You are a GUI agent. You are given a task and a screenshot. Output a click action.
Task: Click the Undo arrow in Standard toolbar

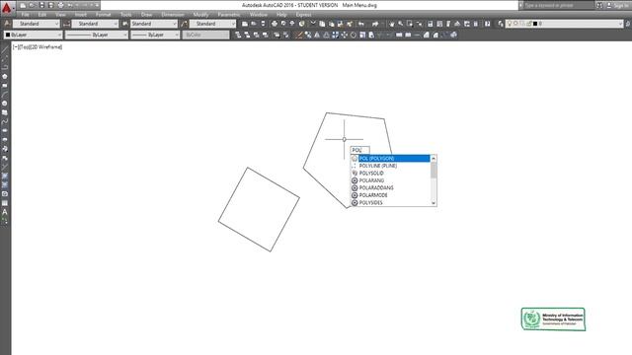[x=361, y=24]
